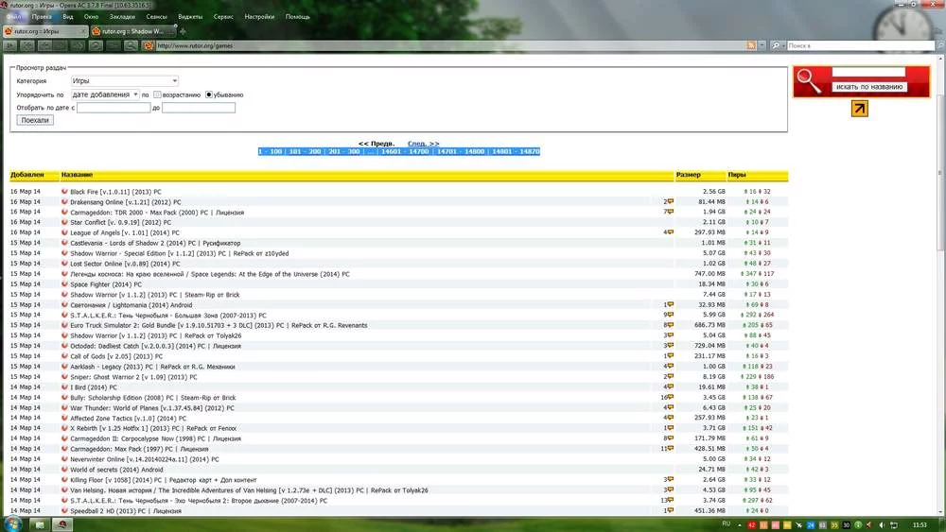Click the red magnifying glass search icon
Viewport: 946px width, 532px height.
coord(810,82)
